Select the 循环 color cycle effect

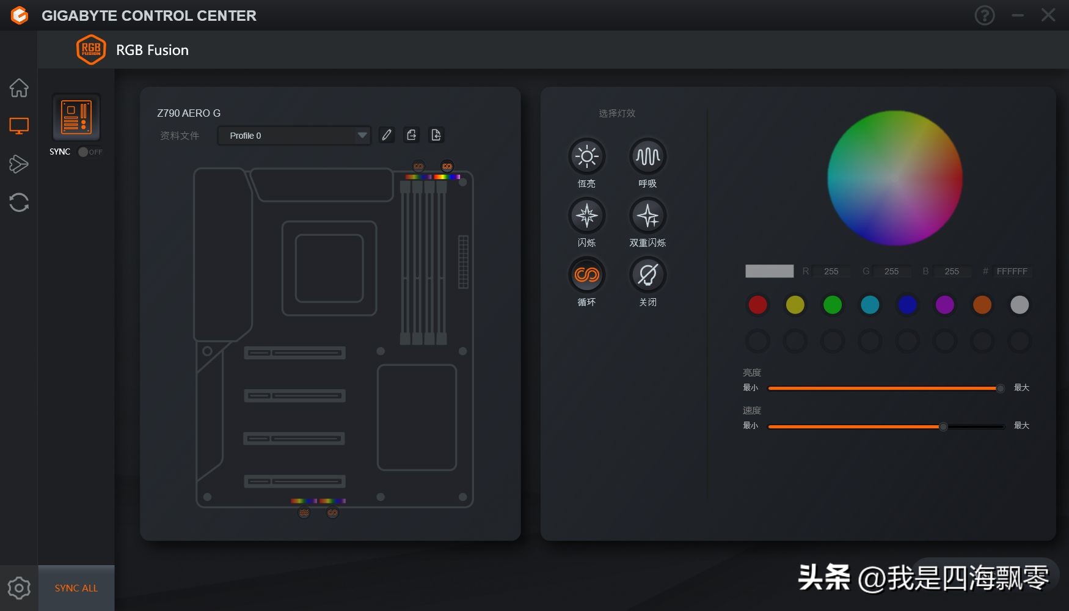point(586,275)
